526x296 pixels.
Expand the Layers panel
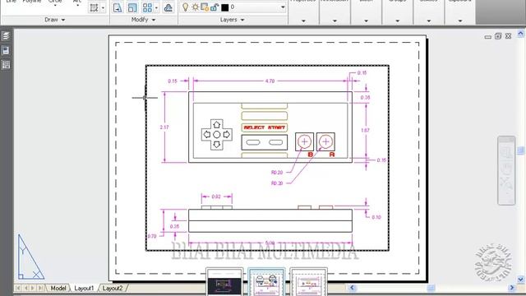click(x=232, y=20)
